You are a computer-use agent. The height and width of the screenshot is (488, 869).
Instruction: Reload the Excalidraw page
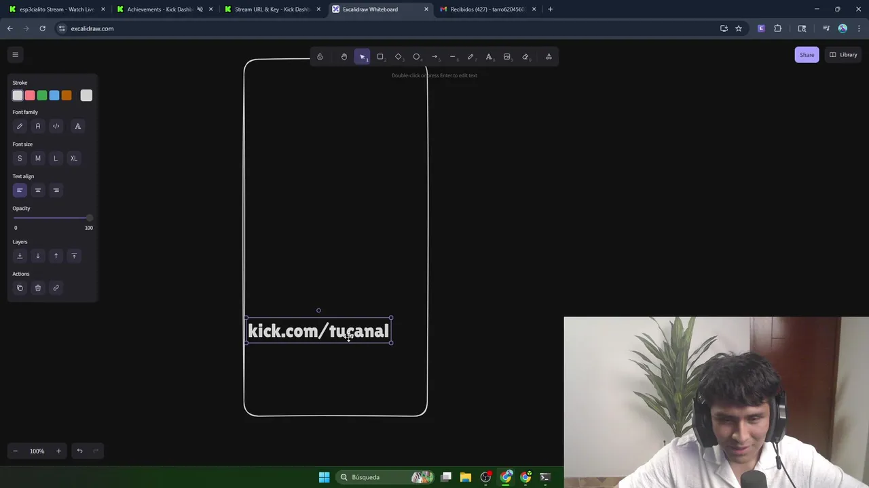coord(42,28)
